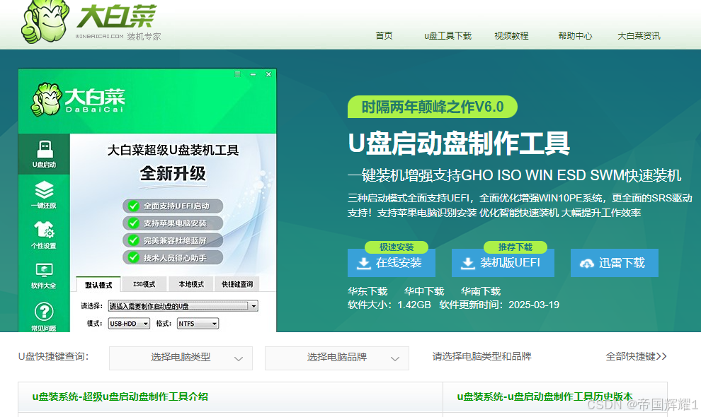
Task: Expand the NTFS format dropdown
Action: (198, 324)
